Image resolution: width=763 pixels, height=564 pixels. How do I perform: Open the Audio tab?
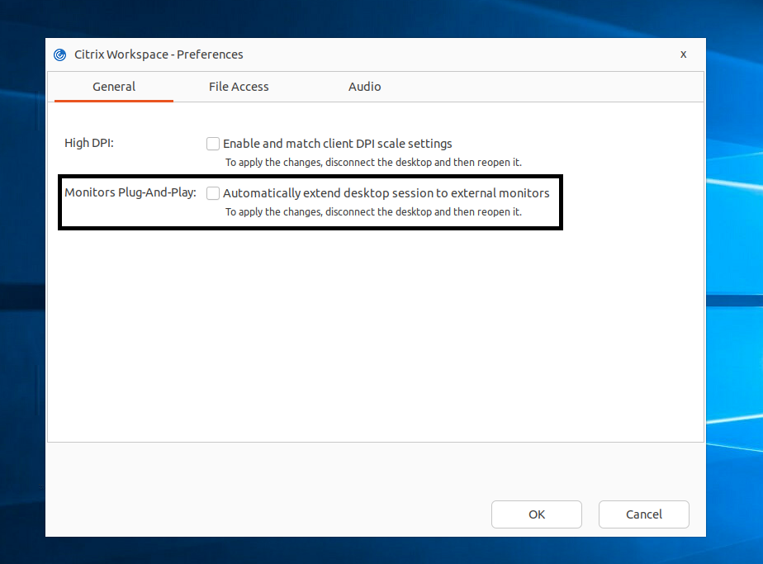[364, 87]
